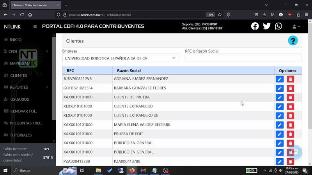Select RFC GOFB8210255F4 cell
312x175 pixels.
coord(78,88)
